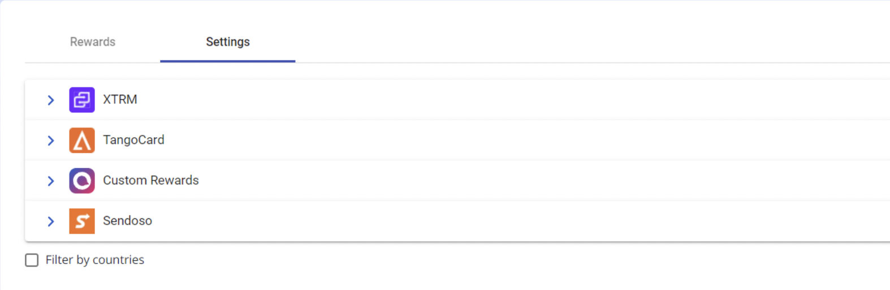
Task: Expand the XTRM section chevron
Action: click(51, 100)
